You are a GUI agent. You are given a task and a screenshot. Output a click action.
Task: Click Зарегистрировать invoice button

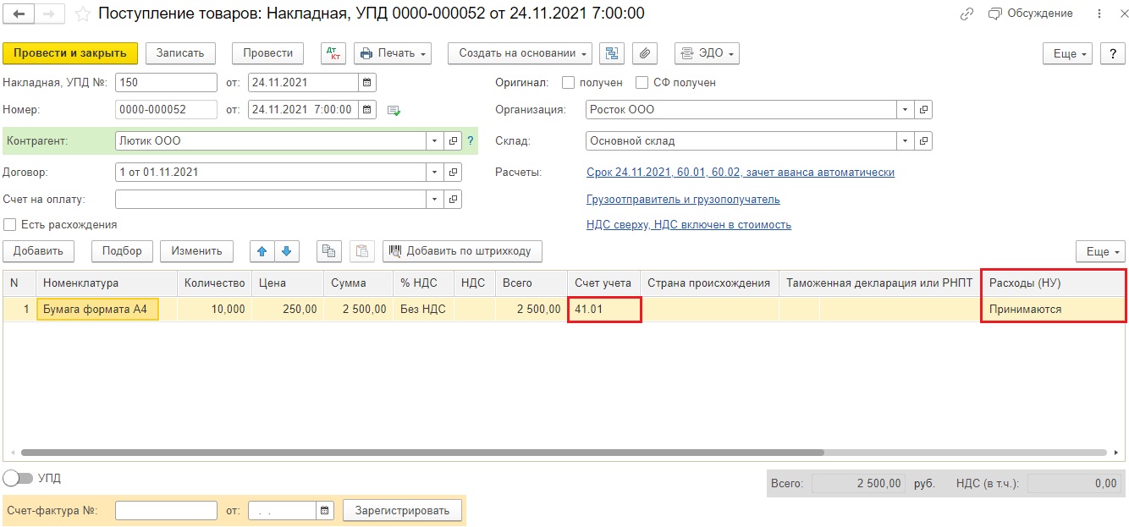(x=402, y=511)
